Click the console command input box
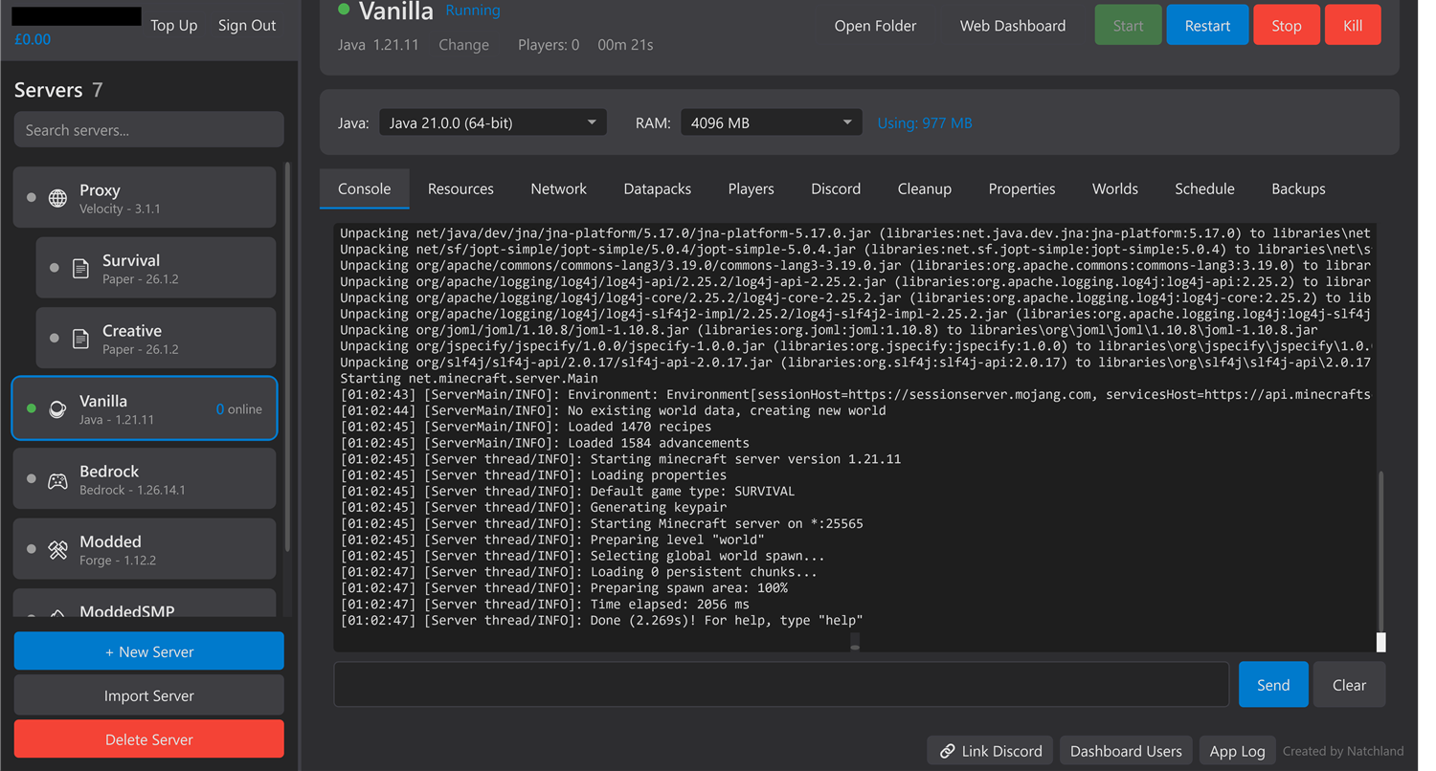This screenshot has width=1436, height=771. [x=780, y=685]
